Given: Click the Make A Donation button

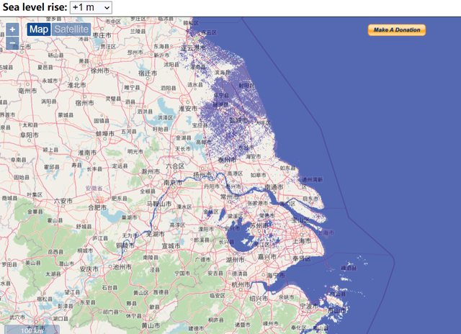Looking at the screenshot, I should pos(397,30).
